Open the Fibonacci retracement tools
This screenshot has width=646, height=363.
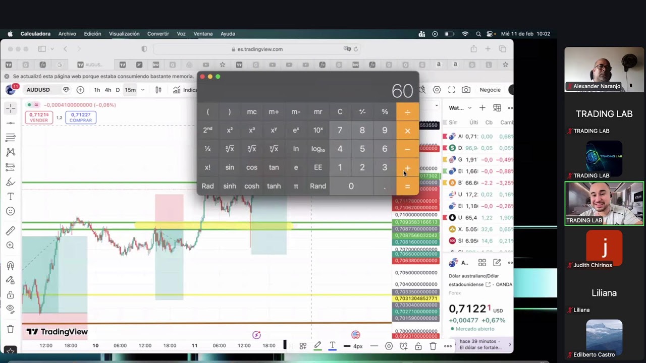(11, 138)
